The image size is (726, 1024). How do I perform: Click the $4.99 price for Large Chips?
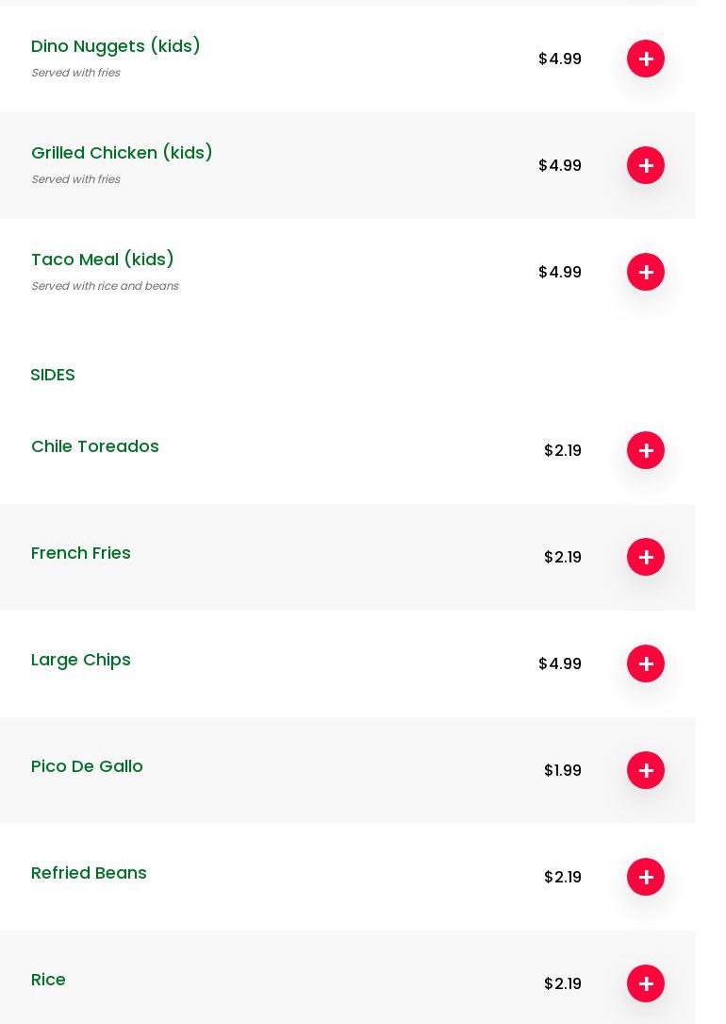[560, 663]
